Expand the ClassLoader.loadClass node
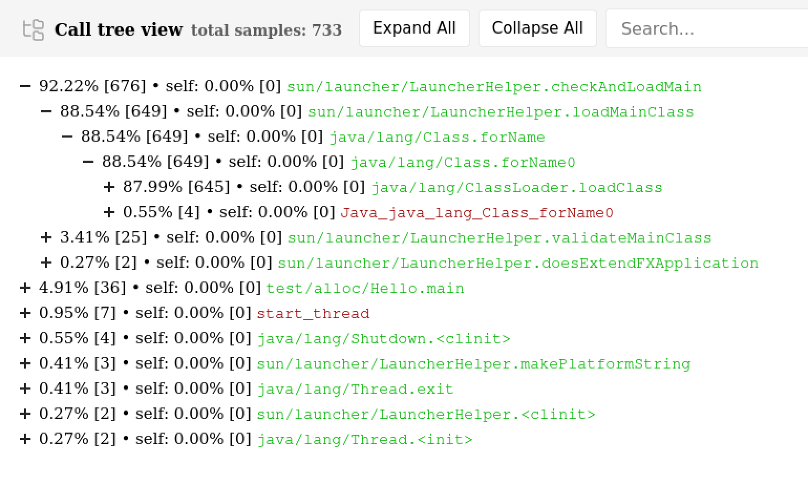Screen dimensions: 808x483 pyautogui.click(x=109, y=187)
